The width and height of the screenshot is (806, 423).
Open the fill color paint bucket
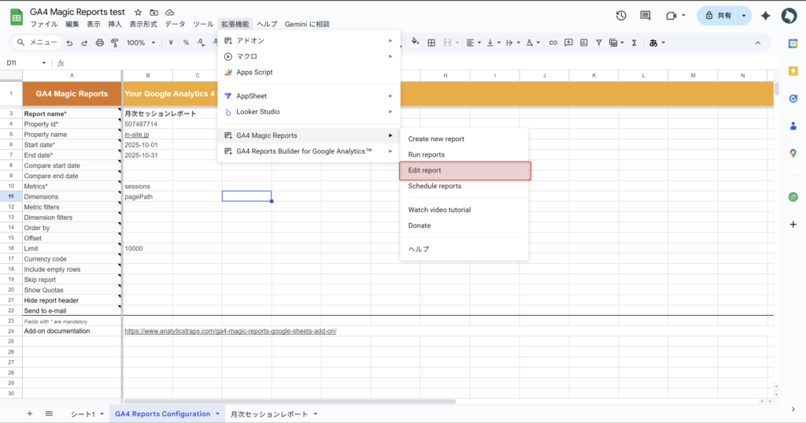pos(414,43)
